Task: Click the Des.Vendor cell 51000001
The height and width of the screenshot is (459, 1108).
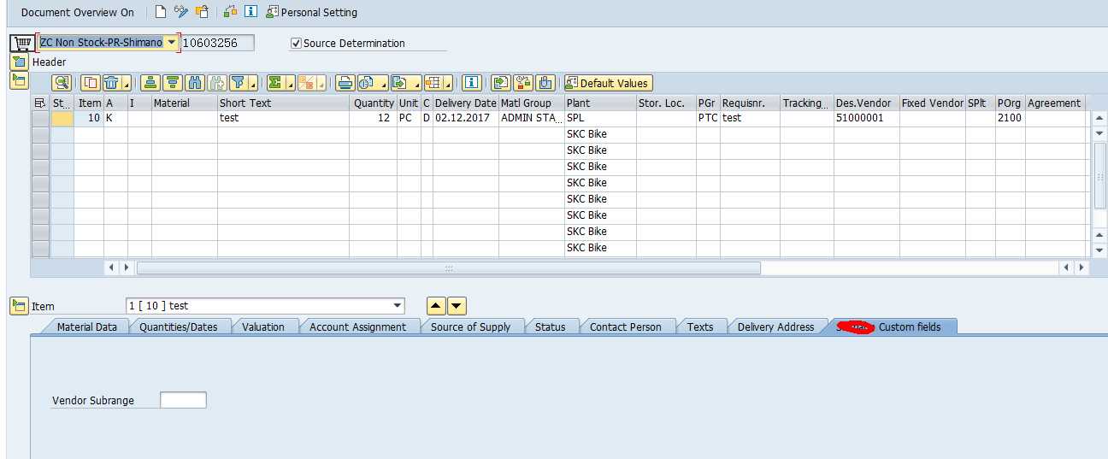Action: (x=866, y=118)
